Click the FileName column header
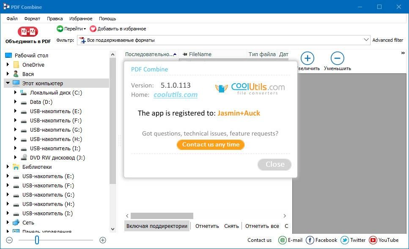 tap(200, 54)
